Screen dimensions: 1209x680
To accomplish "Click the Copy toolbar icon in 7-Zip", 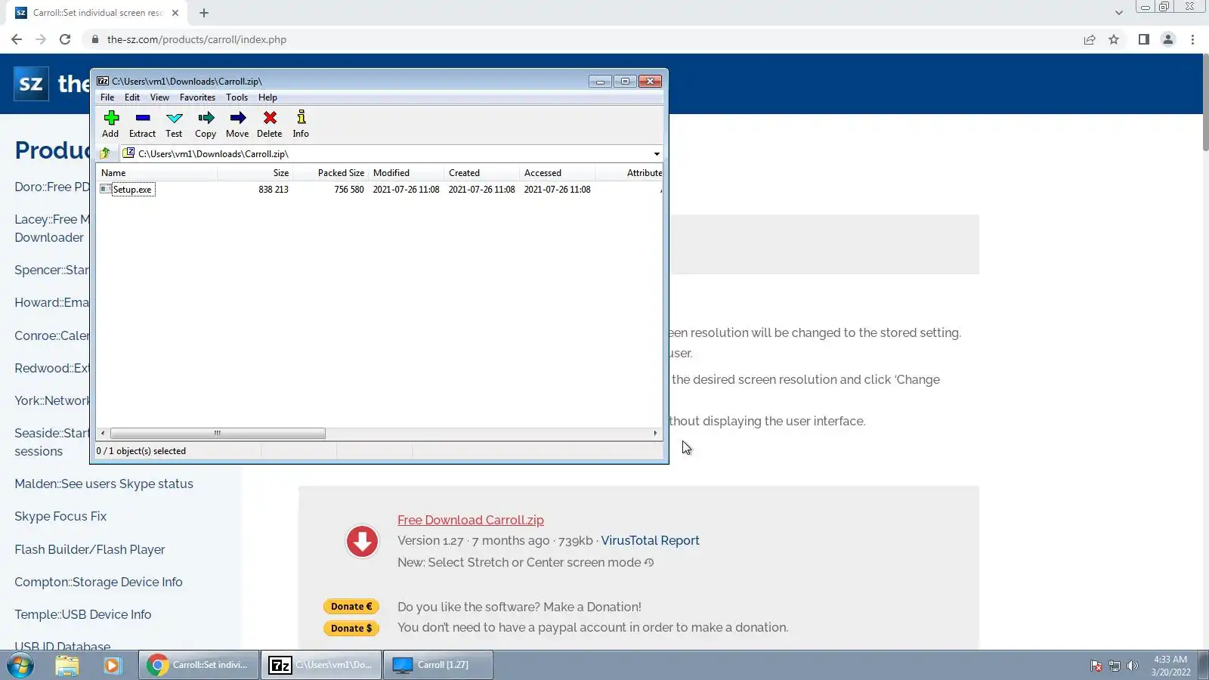I will click(x=206, y=124).
